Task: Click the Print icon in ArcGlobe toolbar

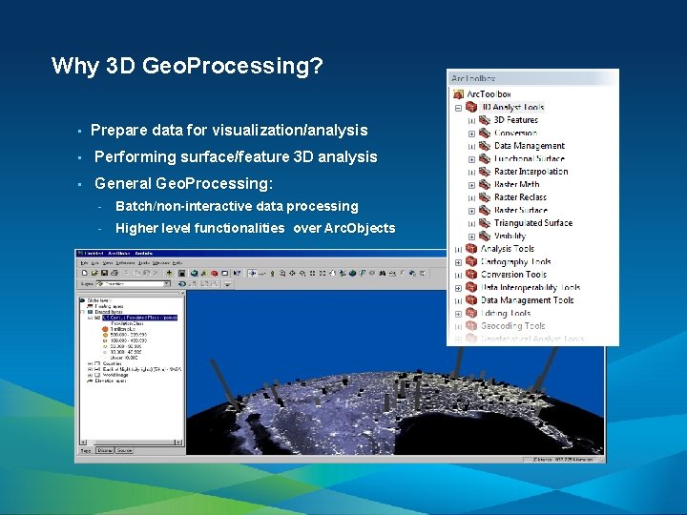Action: pyautogui.click(x=114, y=273)
